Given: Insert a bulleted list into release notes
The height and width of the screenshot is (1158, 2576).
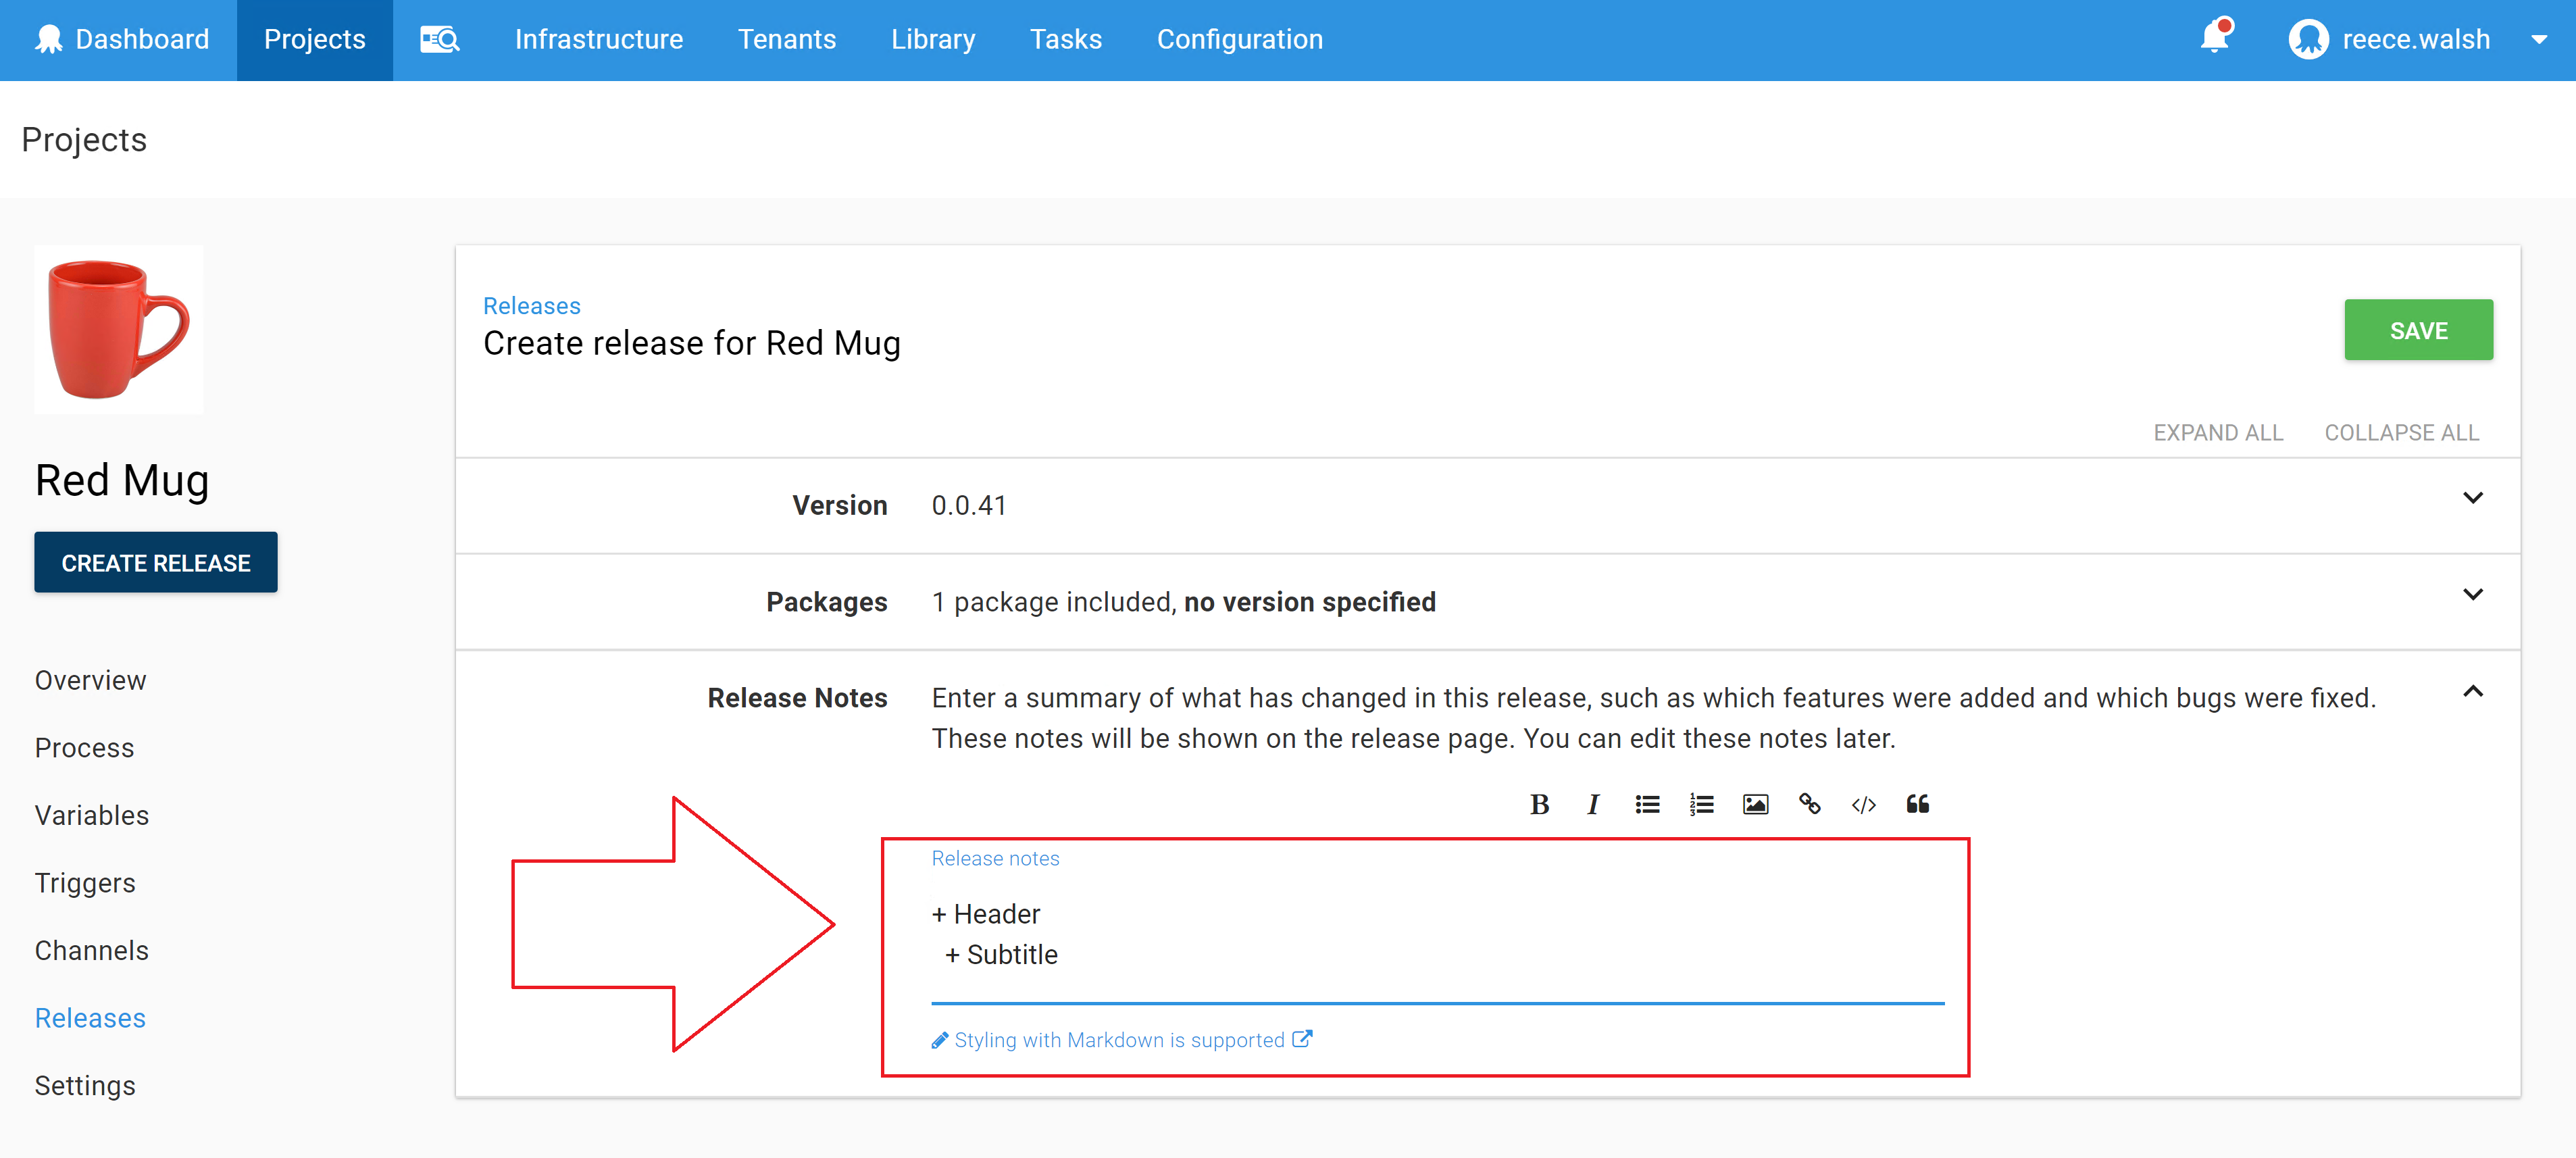Looking at the screenshot, I should [x=1647, y=804].
